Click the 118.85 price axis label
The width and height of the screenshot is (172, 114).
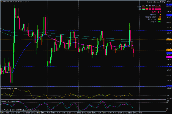pyautogui.click(x=169, y=81)
